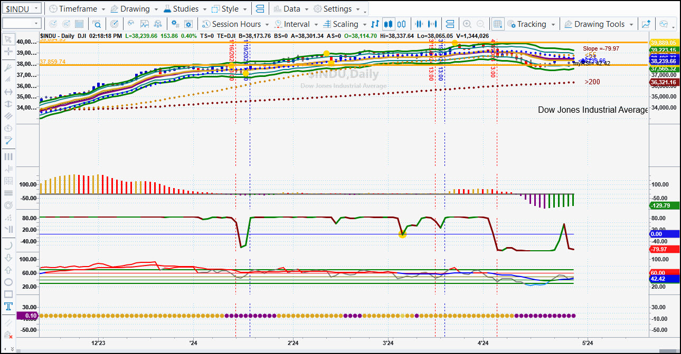Select the parallel lines channel tool

8,116
